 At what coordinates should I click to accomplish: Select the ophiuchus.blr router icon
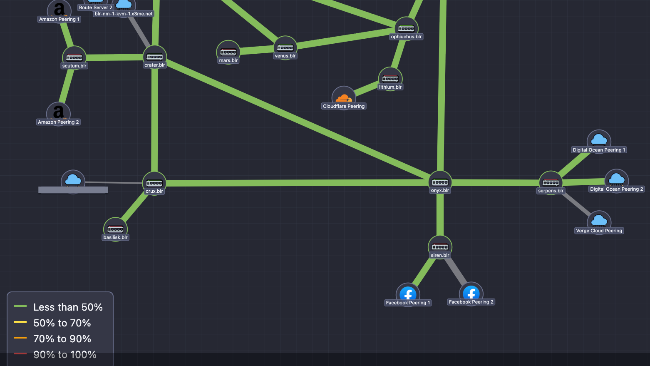(x=406, y=27)
